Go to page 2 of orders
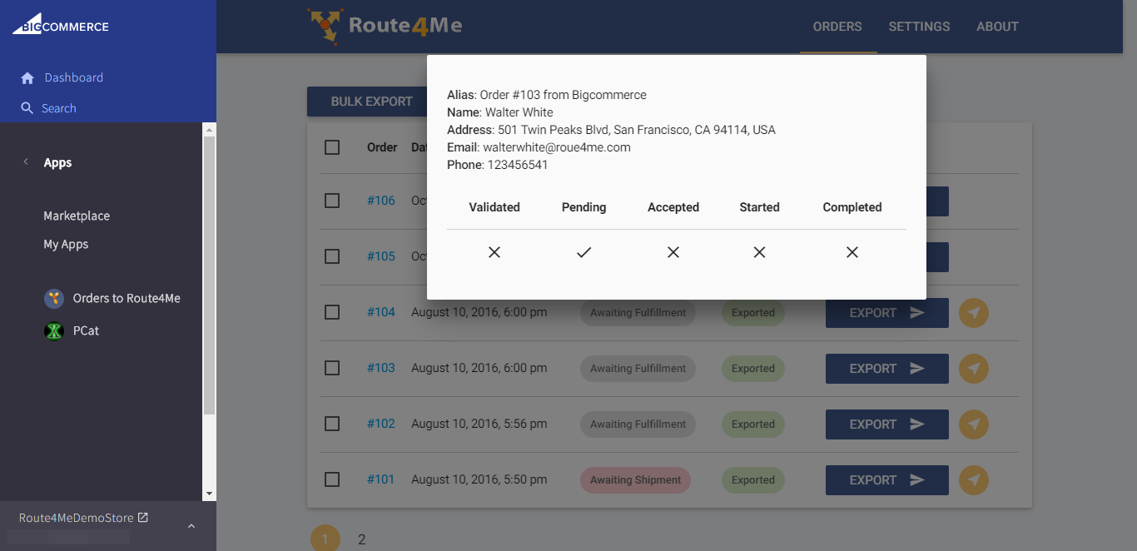Image resolution: width=1137 pixels, height=551 pixels. [x=361, y=539]
